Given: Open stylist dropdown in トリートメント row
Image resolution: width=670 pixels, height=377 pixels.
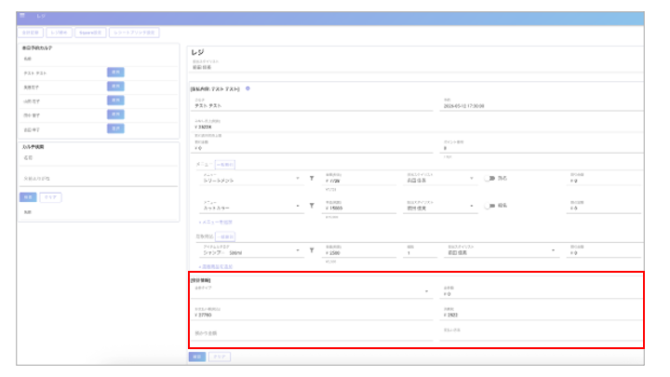Looking at the screenshot, I should (x=440, y=178).
